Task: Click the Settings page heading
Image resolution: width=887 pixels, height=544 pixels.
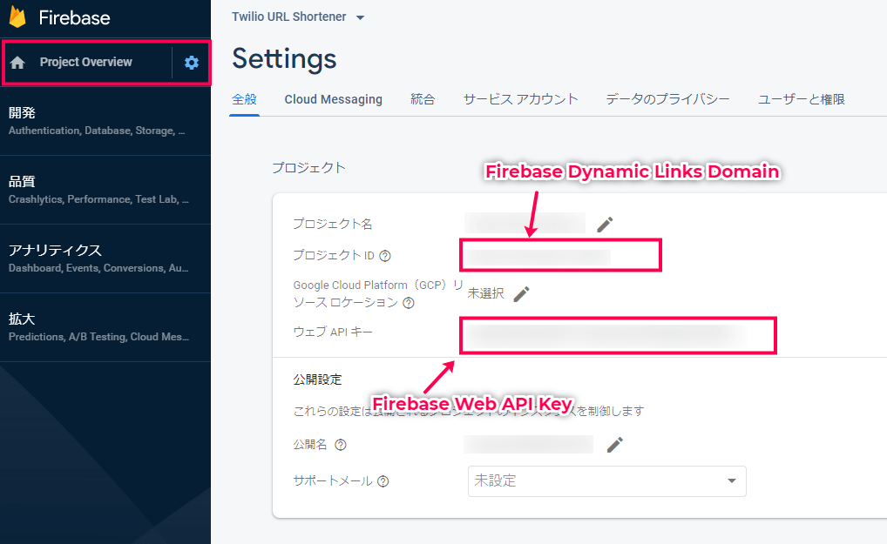Action: [x=284, y=59]
